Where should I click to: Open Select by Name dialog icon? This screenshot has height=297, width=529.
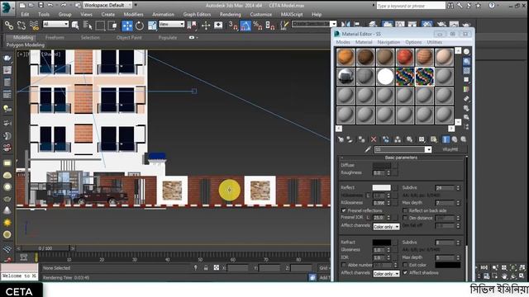point(88,26)
